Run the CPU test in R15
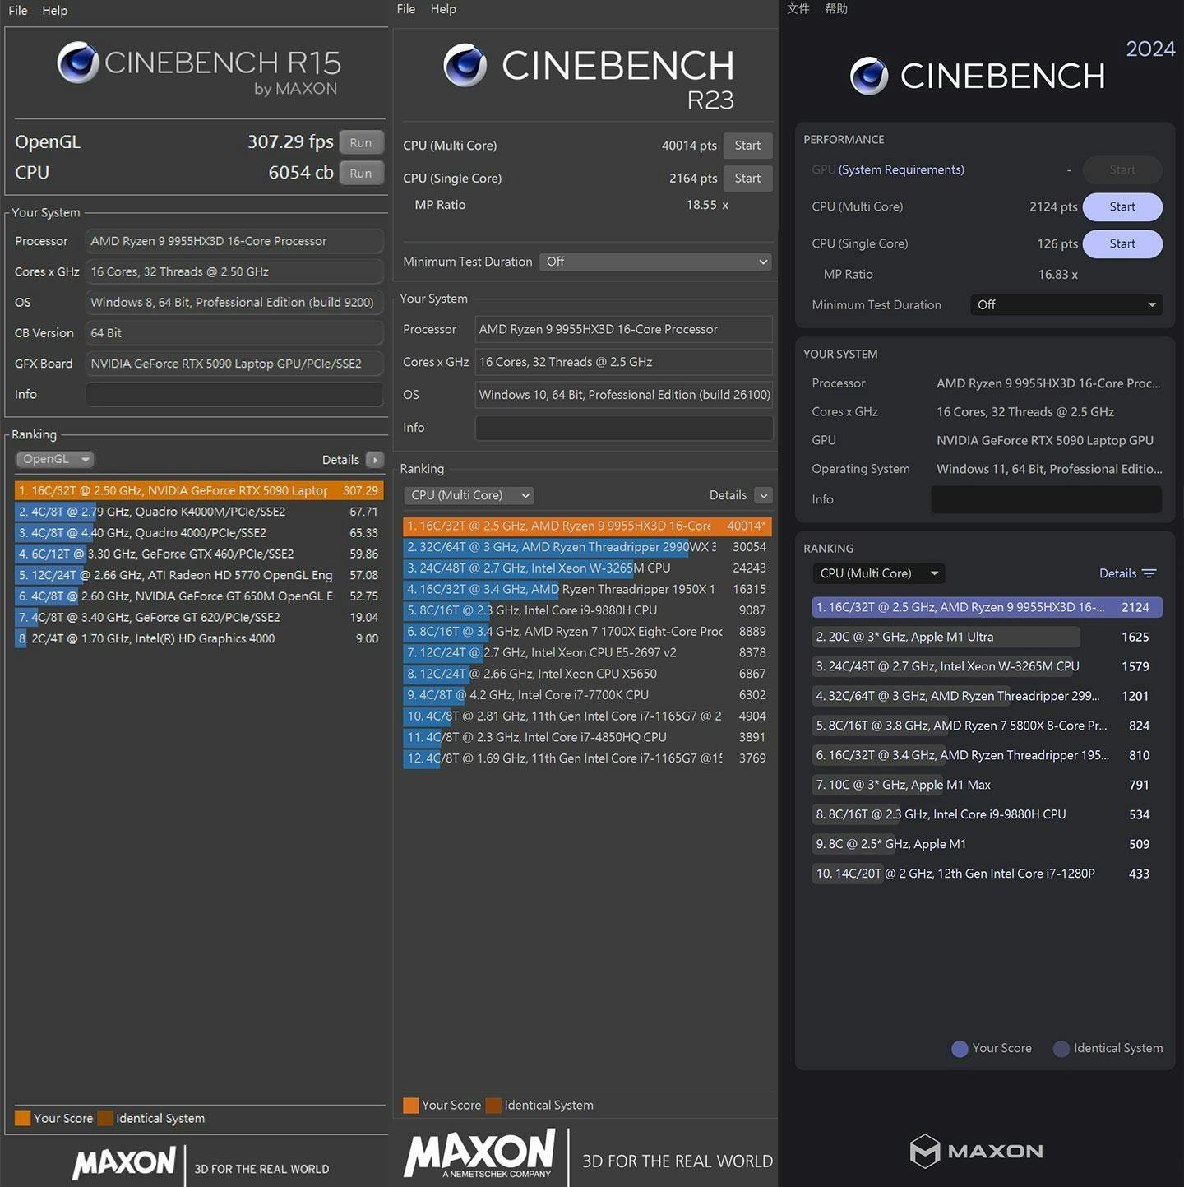This screenshot has width=1184, height=1187. [361, 173]
